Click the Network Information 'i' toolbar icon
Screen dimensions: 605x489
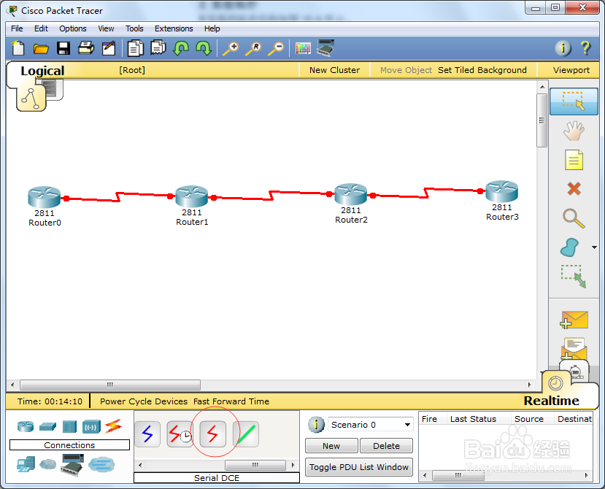[563, 48]
